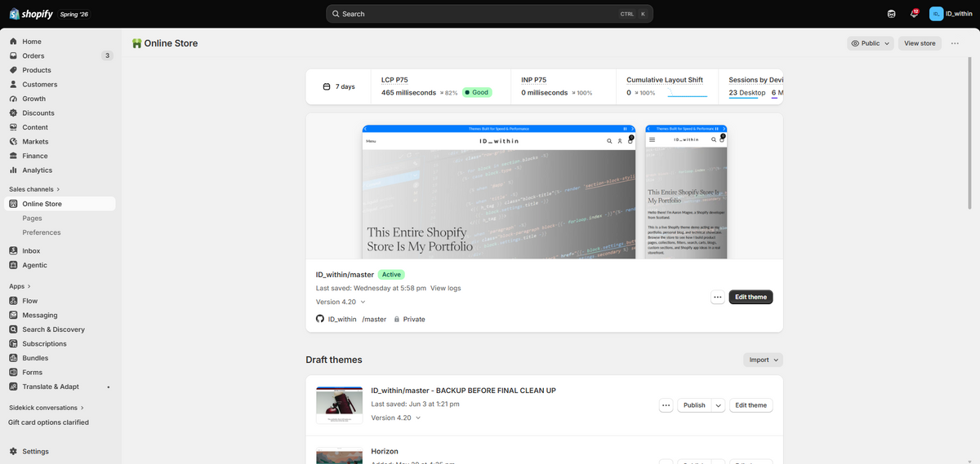Viewport: 980px width, 464px height.
Task: Click the Horizon theme thumbnail
Action: click(339, 457)
